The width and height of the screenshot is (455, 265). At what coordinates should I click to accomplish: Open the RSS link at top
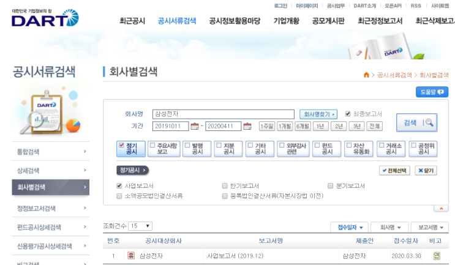tap(416, 6)
